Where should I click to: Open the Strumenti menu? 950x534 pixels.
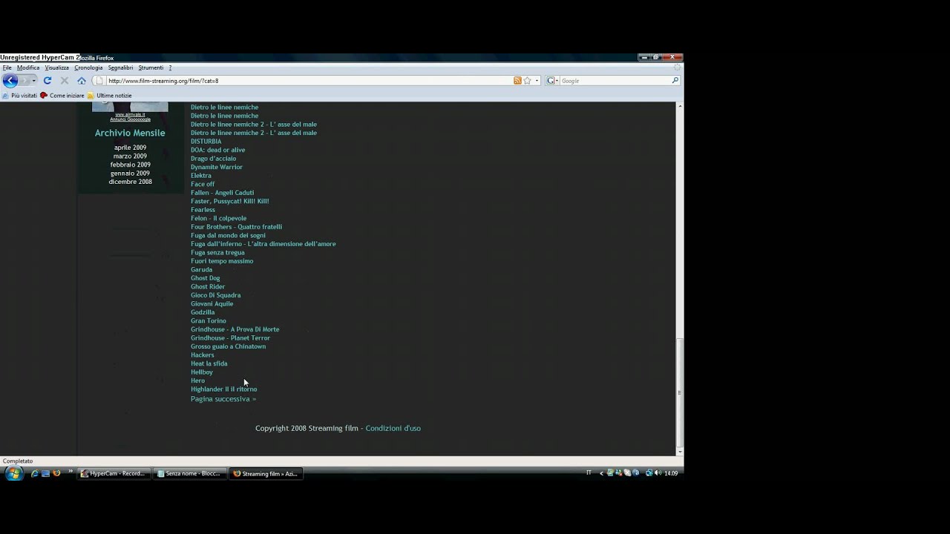point(151,67)
